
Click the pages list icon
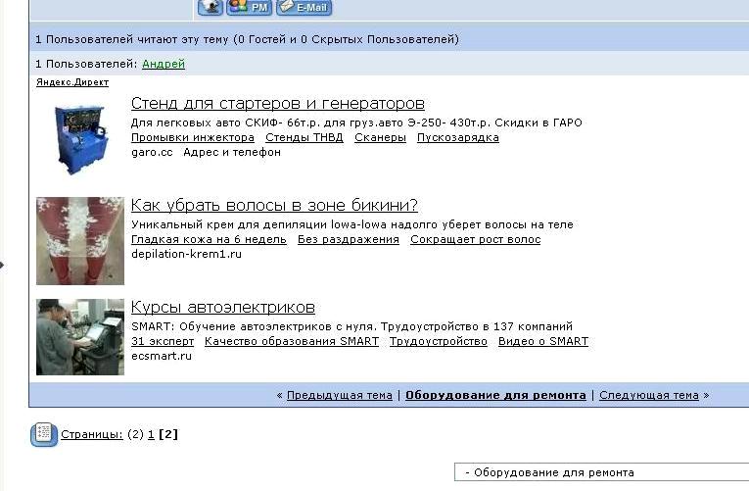pos(44,434)
